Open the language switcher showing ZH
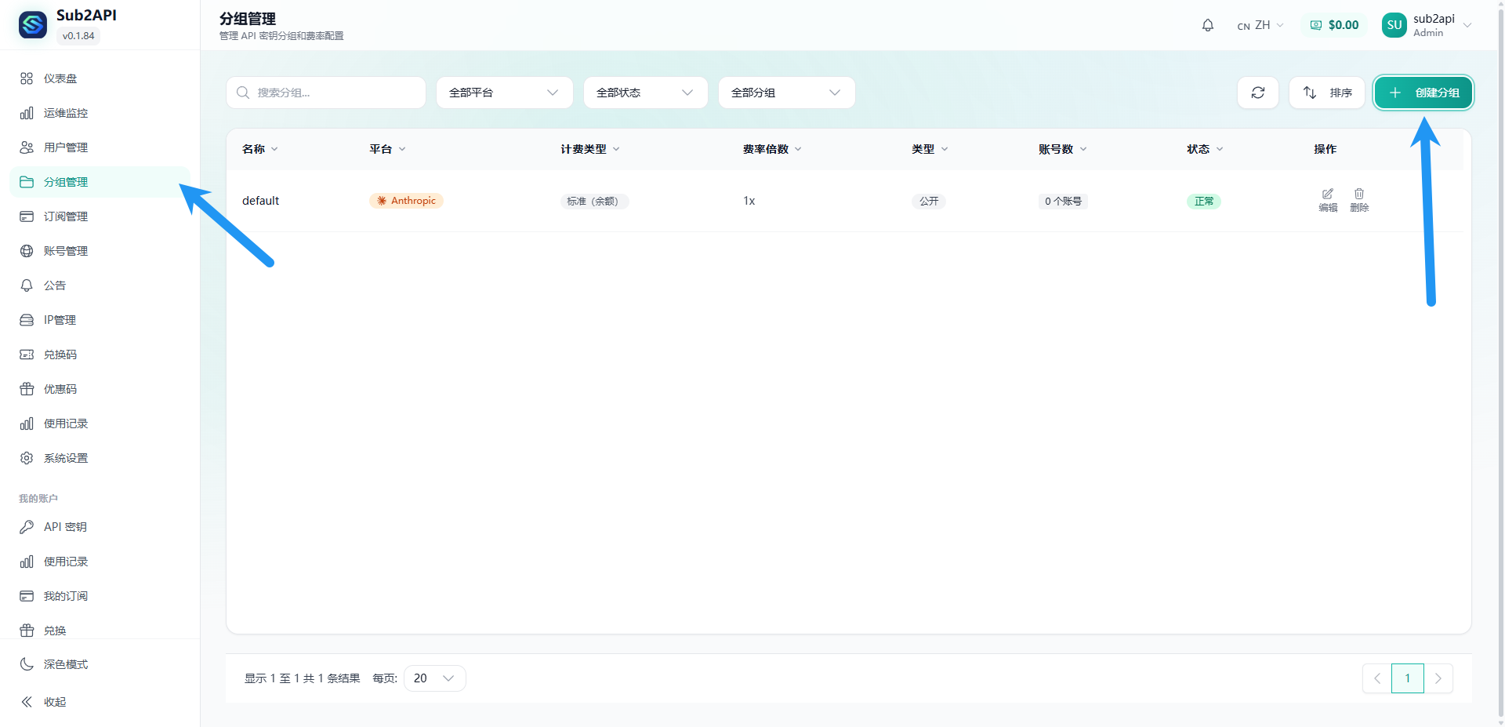The image size is (1505, 727). click(1260, 25)
